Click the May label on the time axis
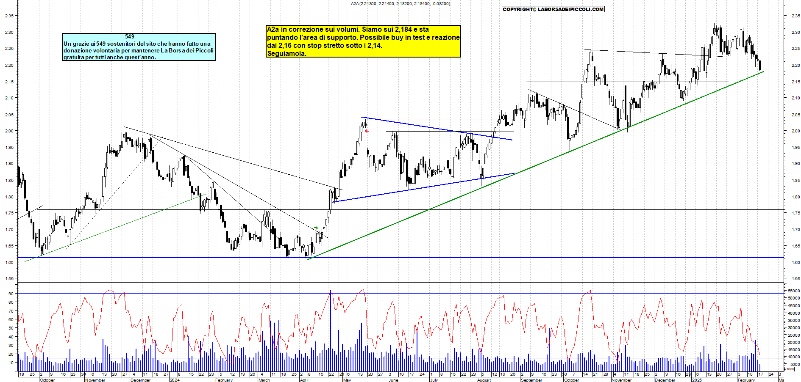 (x=347, y=380)
